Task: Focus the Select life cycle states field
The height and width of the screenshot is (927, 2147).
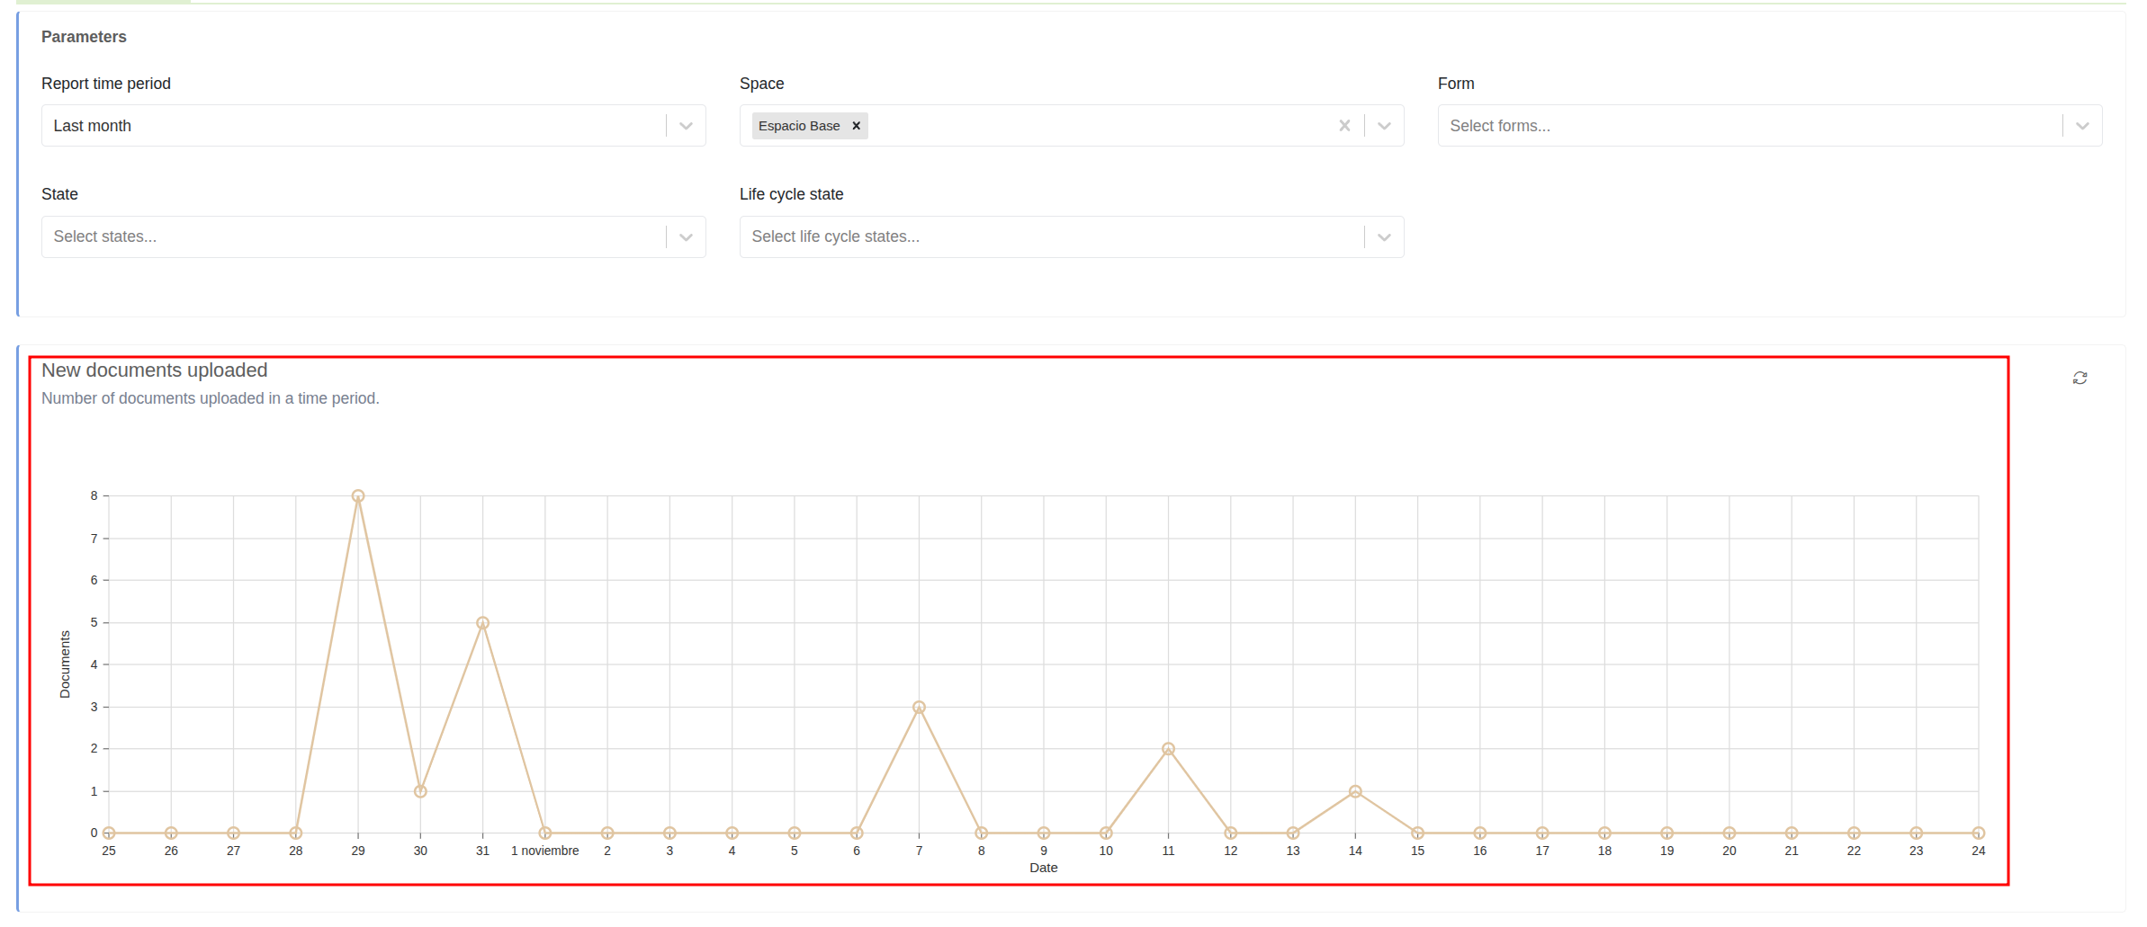Action: click(1048, 237)
